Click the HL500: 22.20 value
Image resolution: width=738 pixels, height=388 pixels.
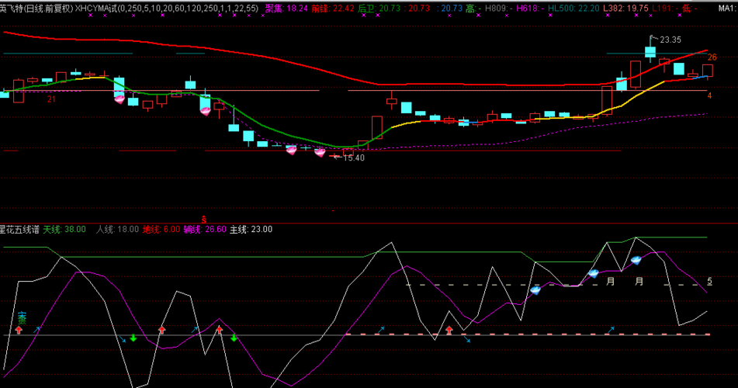click(x=573, y=9)
